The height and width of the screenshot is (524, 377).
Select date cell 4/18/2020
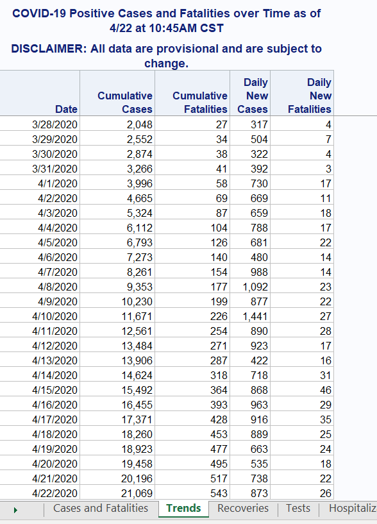pos(40,434)
